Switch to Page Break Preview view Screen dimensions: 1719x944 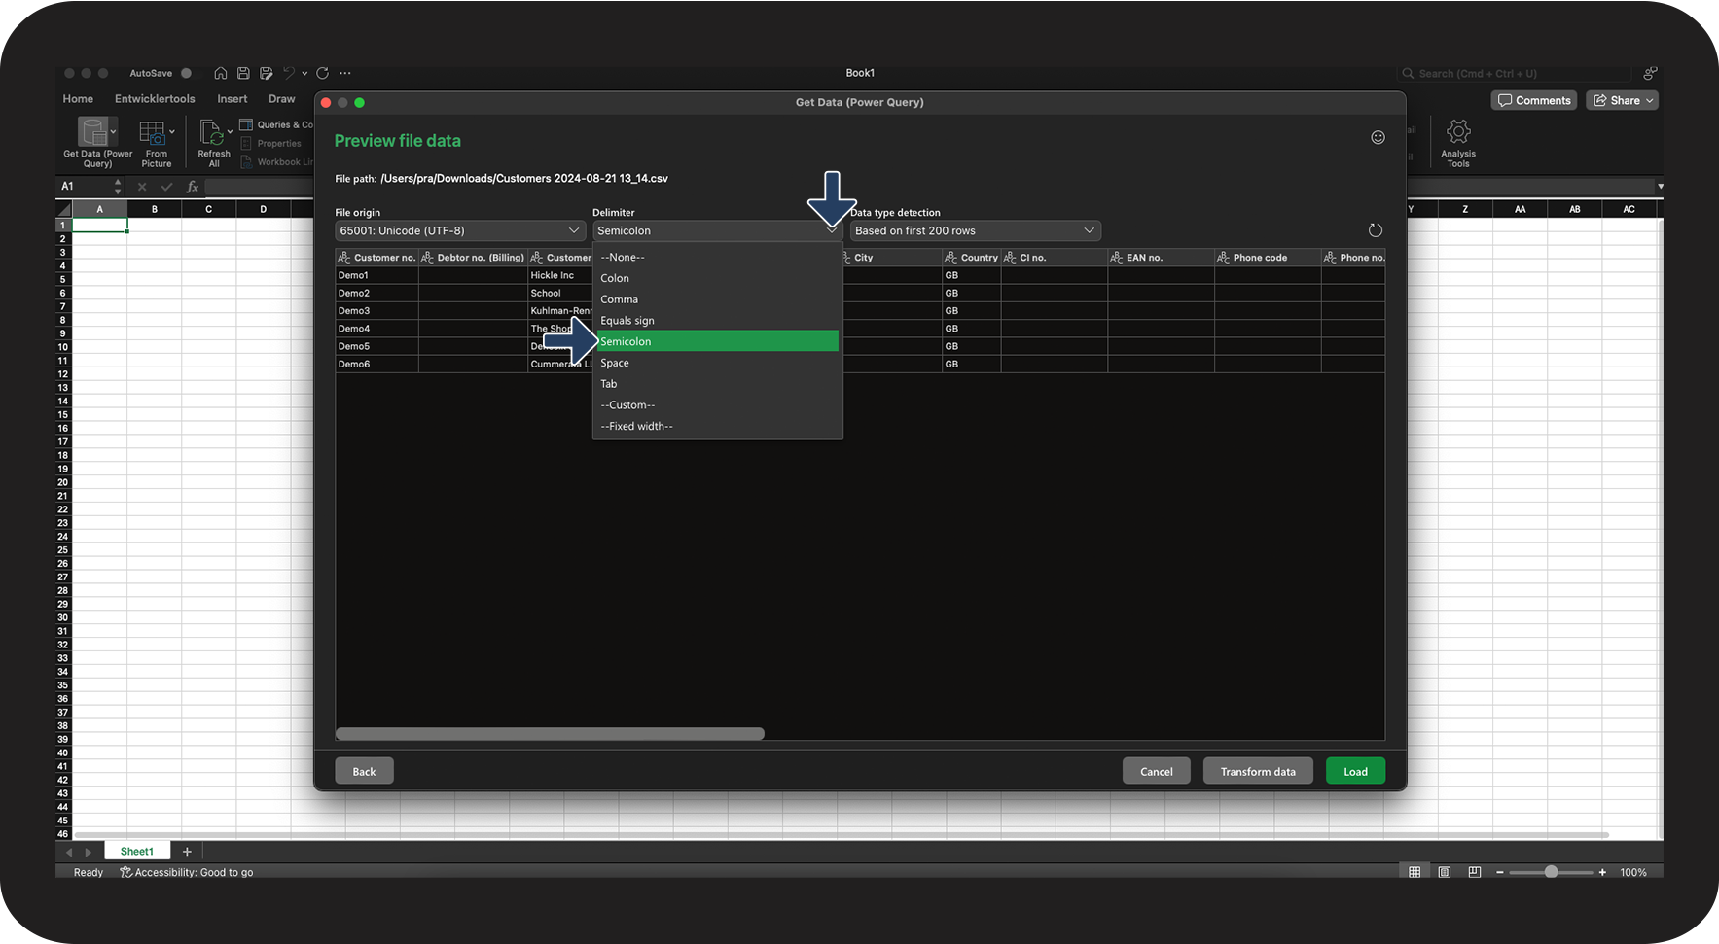pos(1475,872)
